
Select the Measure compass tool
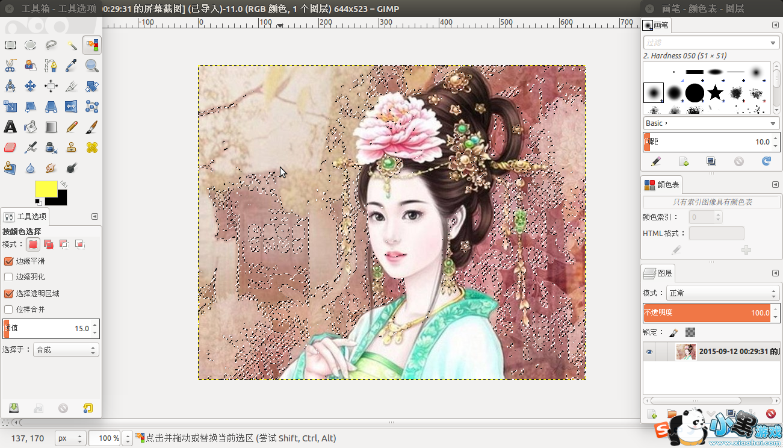pos(10,86)
